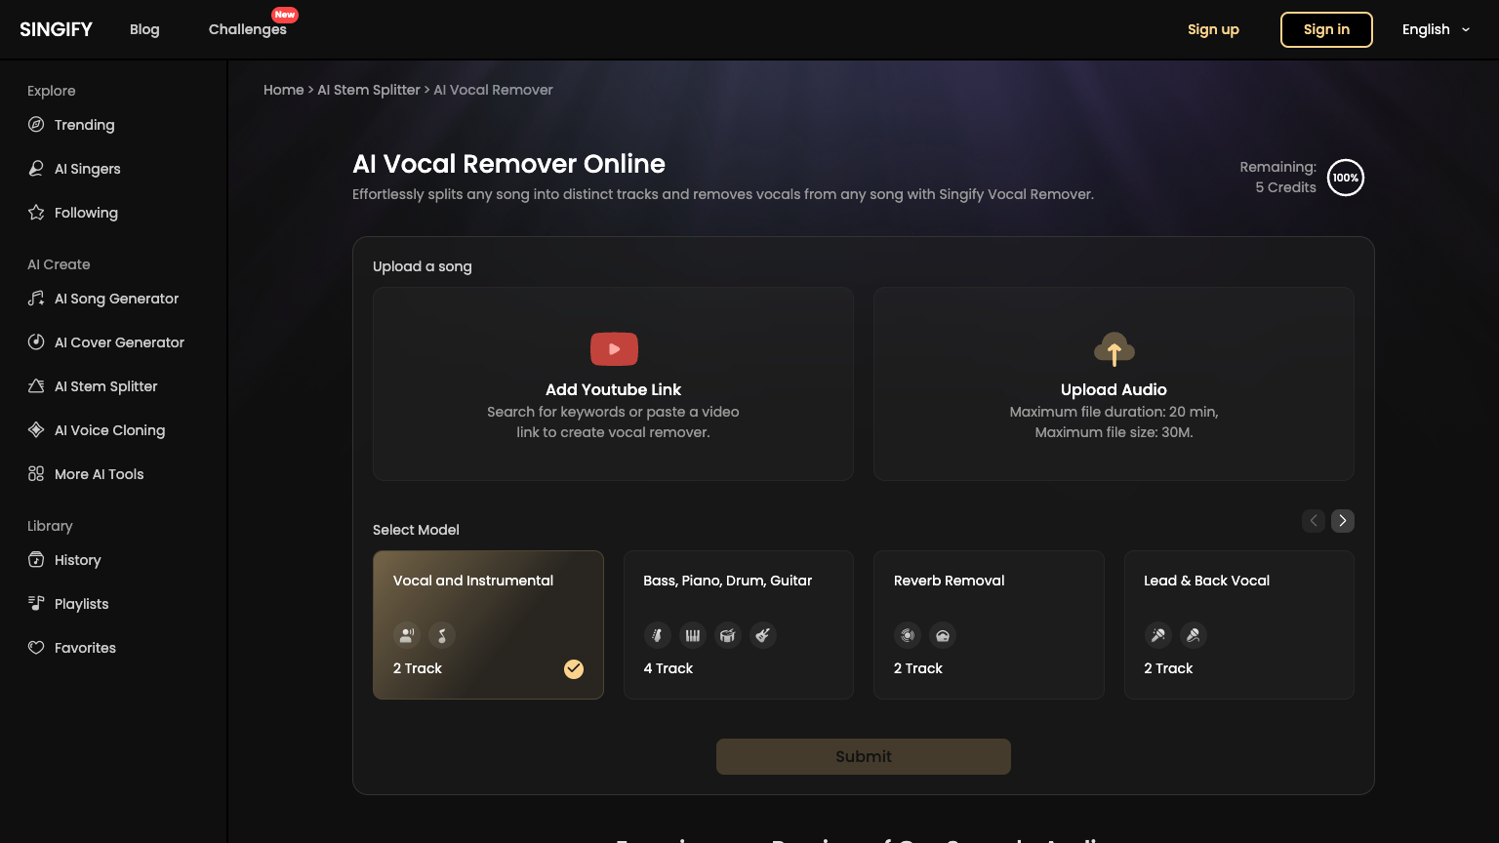Viewport: 1499px width, 843px height.
Task: Switch to the Blog section
Action: [144, 29]
